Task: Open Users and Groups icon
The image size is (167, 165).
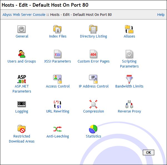Action: click(x=22, y=54)
